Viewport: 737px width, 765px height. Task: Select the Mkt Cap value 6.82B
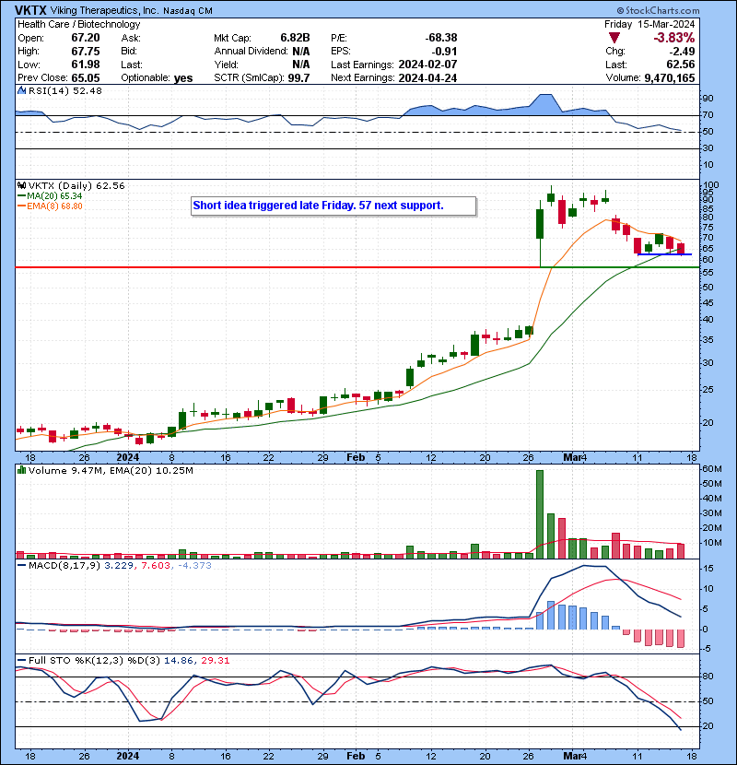point(295,38)
